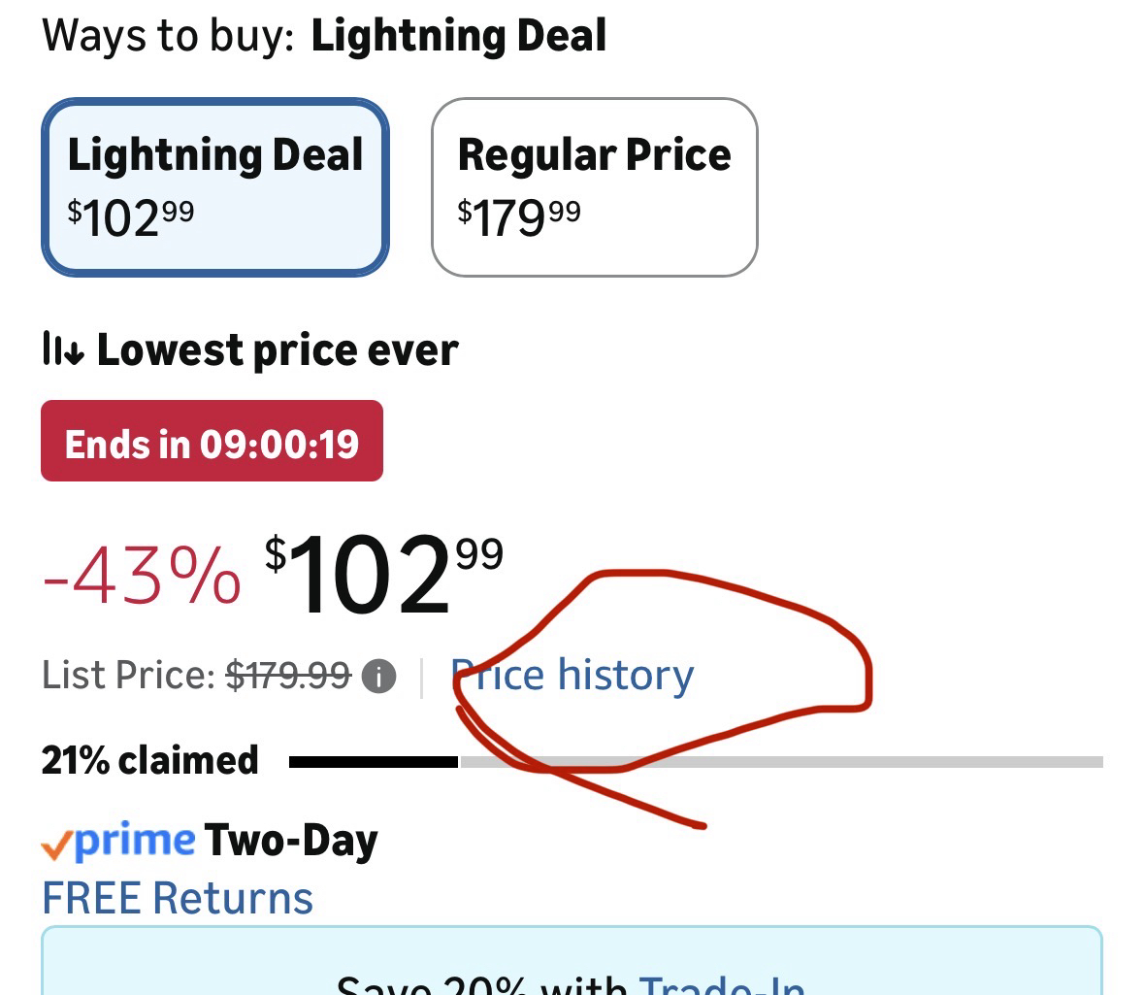Click the struck-through $179.99 list price
The height and width of the screenshot is (995, 1144).
[288, 676]
